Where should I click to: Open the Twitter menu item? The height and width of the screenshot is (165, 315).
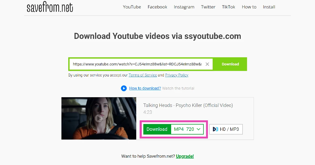pos(208,7)
